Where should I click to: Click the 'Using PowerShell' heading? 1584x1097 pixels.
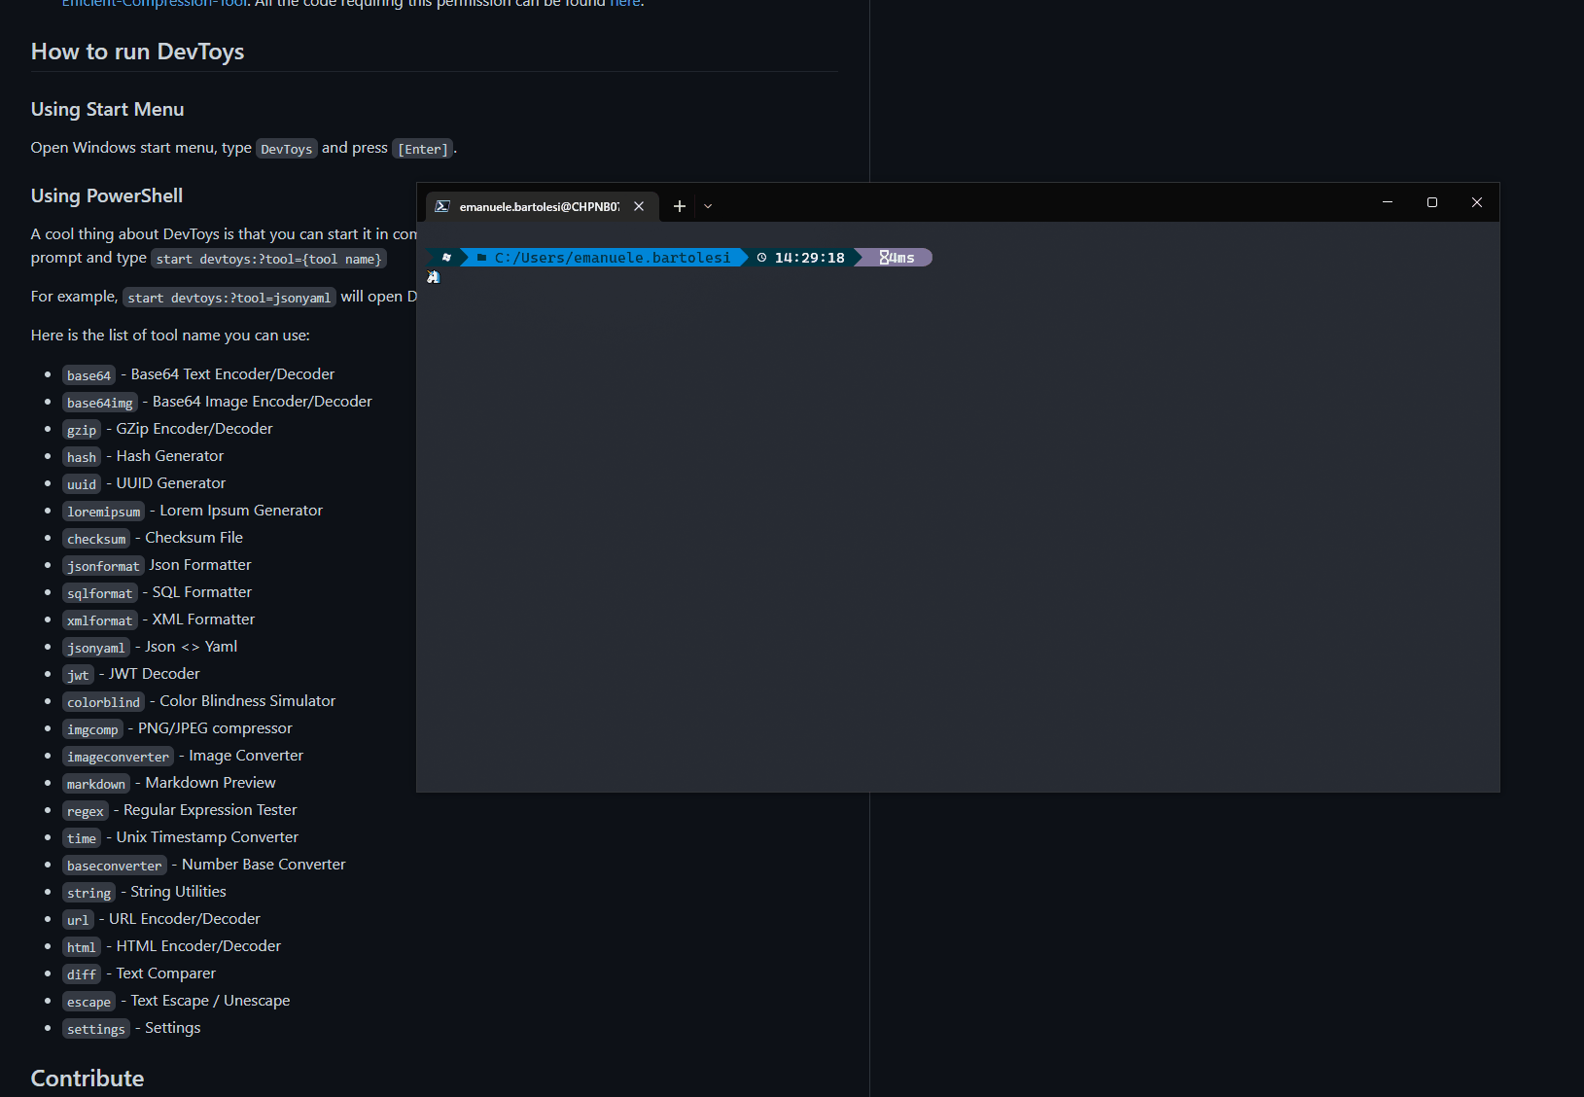point(107,195)
